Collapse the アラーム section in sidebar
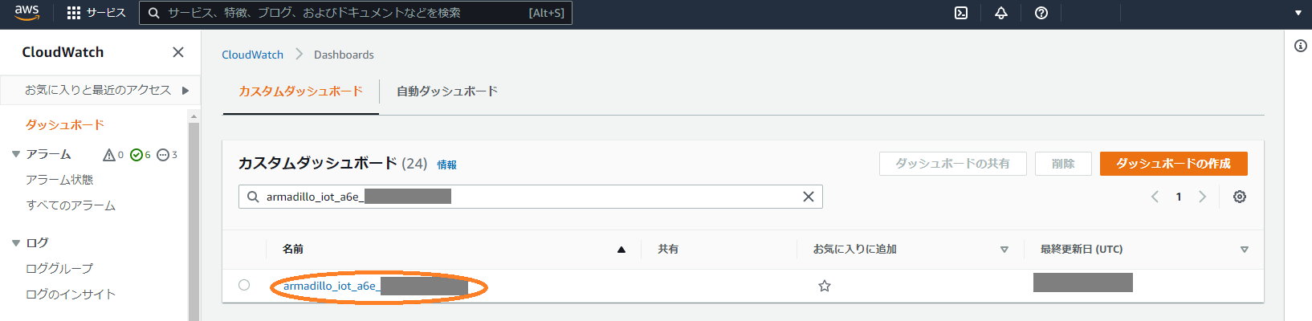This screenshot has width=1312, height=321. (x=16, y=154)
